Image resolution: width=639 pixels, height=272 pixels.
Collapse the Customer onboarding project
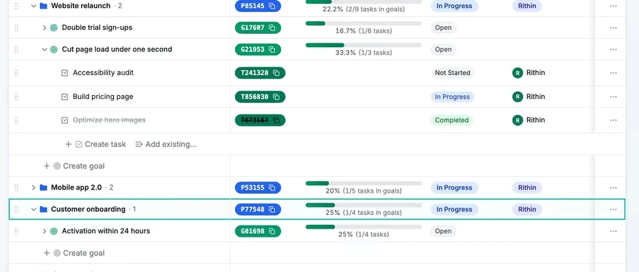[x=34, y=209]
